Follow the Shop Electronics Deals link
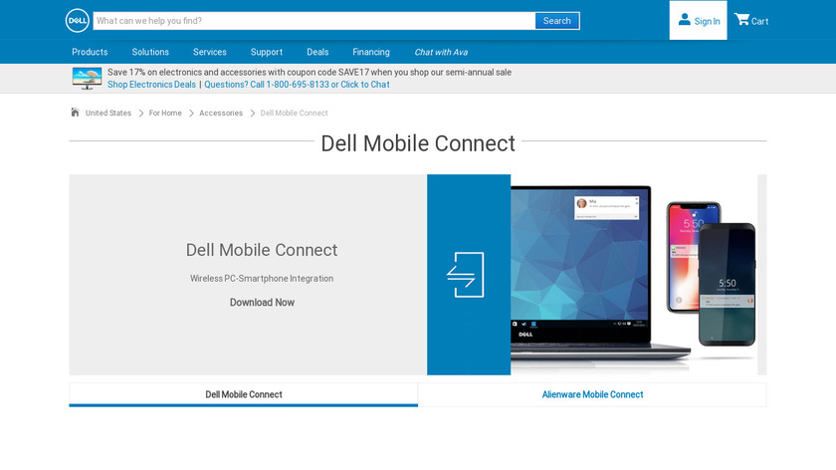Screen dimensions: 836x470 point(151,85)
